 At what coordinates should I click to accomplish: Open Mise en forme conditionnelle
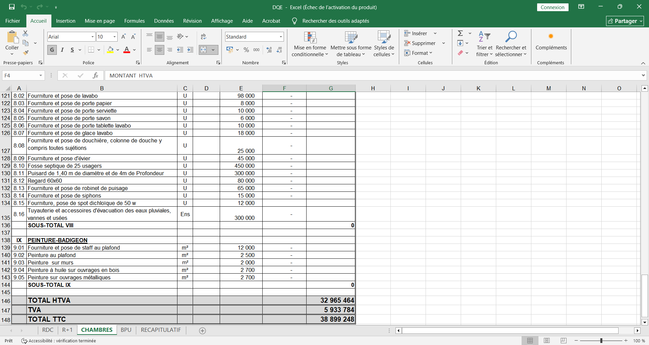[x=310, y=44]
